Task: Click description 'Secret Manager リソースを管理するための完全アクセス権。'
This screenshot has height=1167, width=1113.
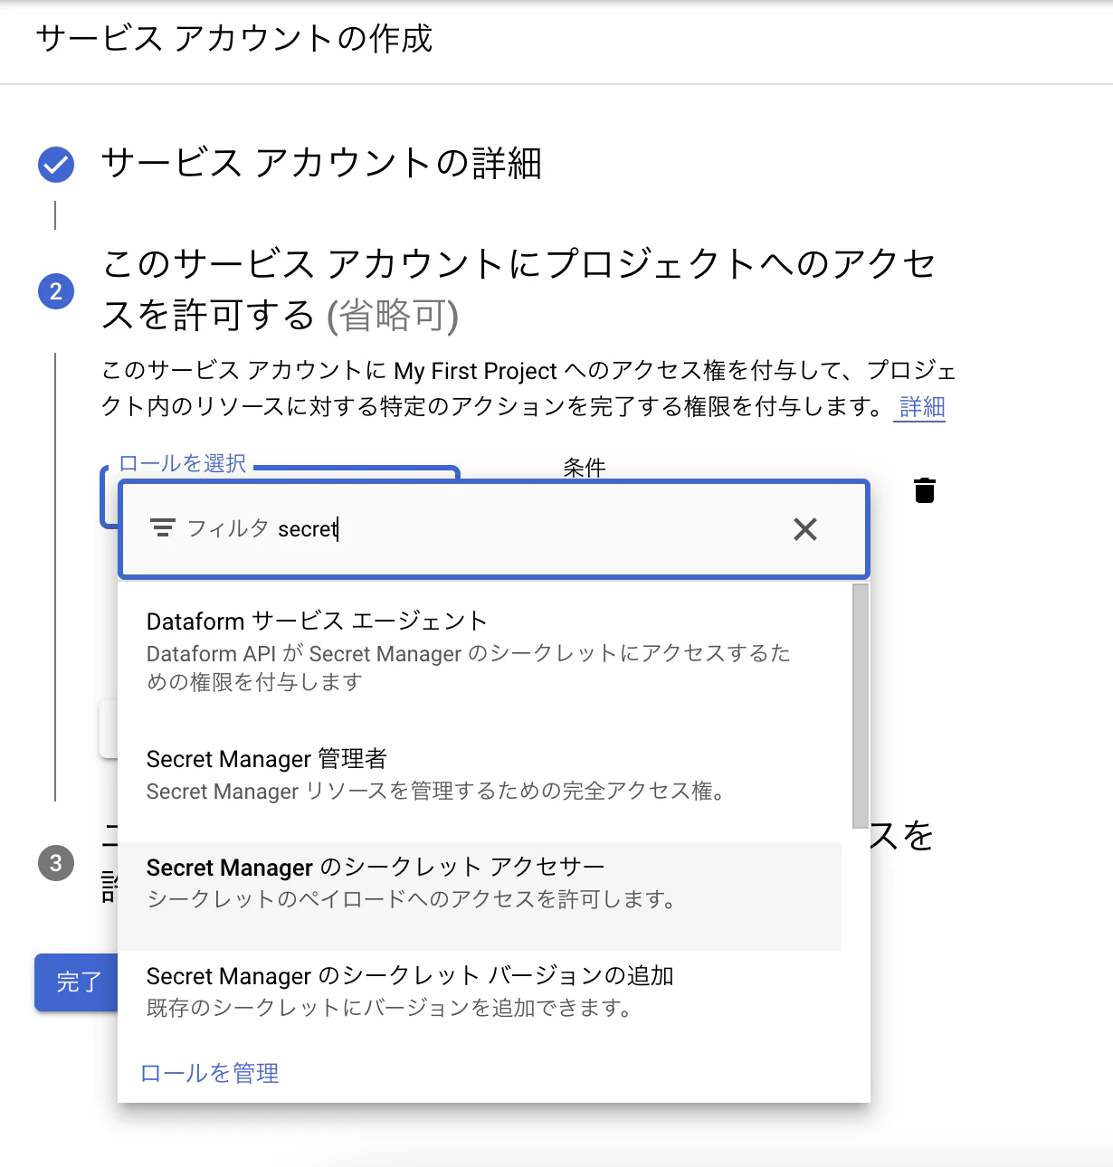Action: [435, 792]
